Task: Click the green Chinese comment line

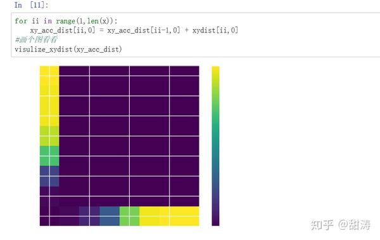Action: [36, 39]
